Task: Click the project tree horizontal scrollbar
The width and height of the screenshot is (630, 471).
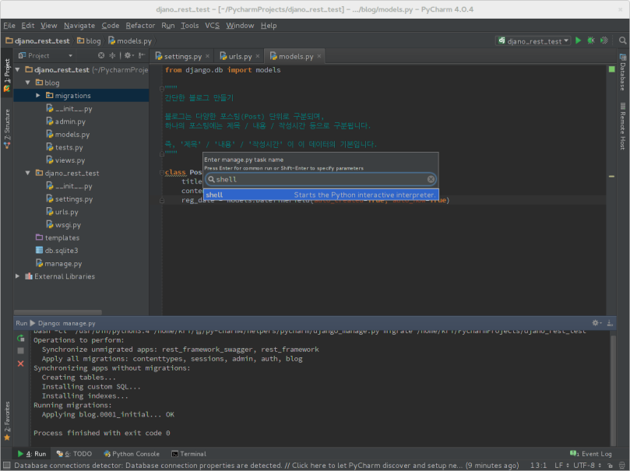Action: tap(58, 312)
